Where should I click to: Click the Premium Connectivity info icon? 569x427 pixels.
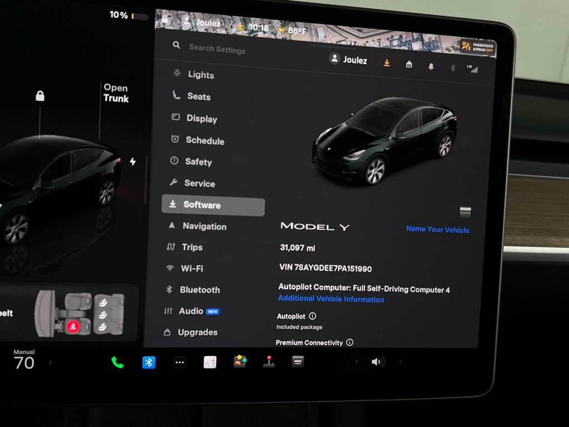[x=350, y=342]
